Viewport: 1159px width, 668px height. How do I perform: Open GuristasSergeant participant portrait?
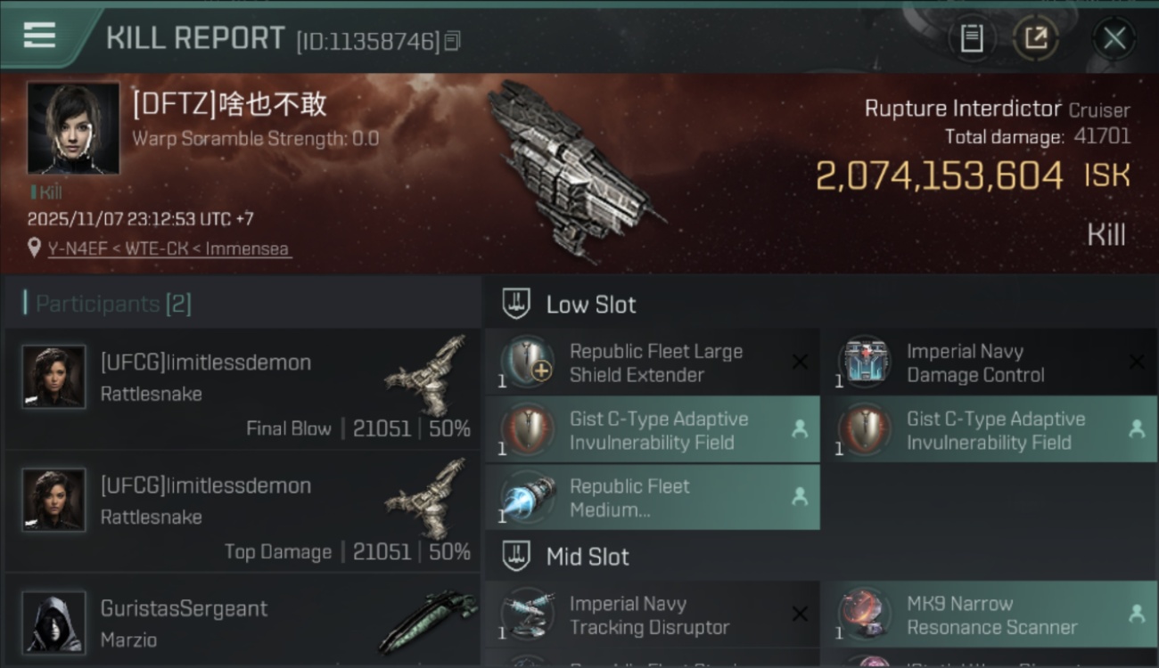tap(54, 622)
